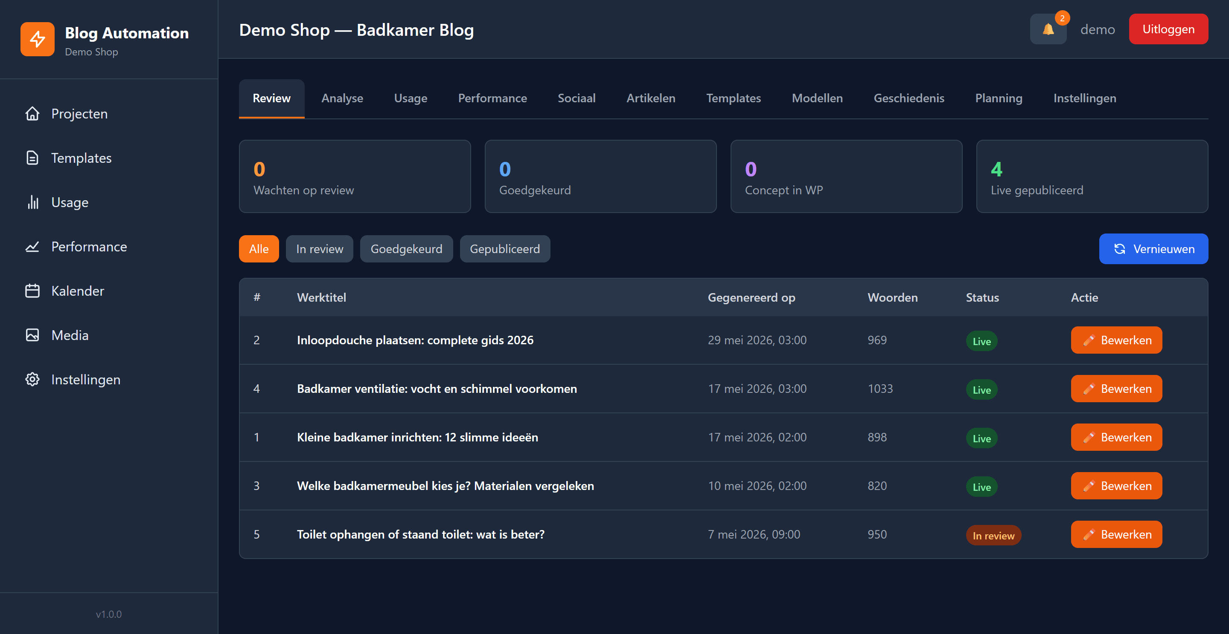Open the Geschiedenis tab

[x=909, y=98]
